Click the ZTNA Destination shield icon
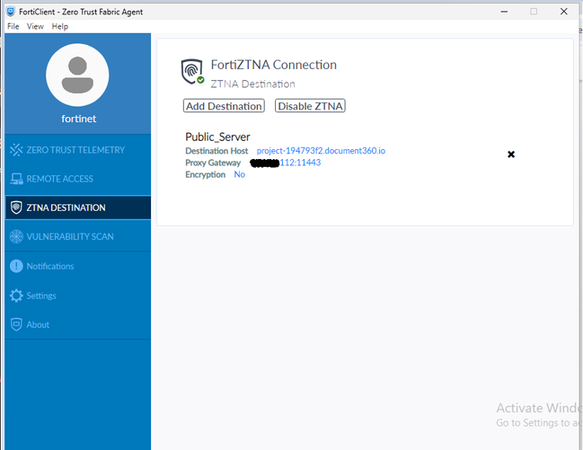The height and width of the screenshot is (450, 583). (x=16, y=207)
